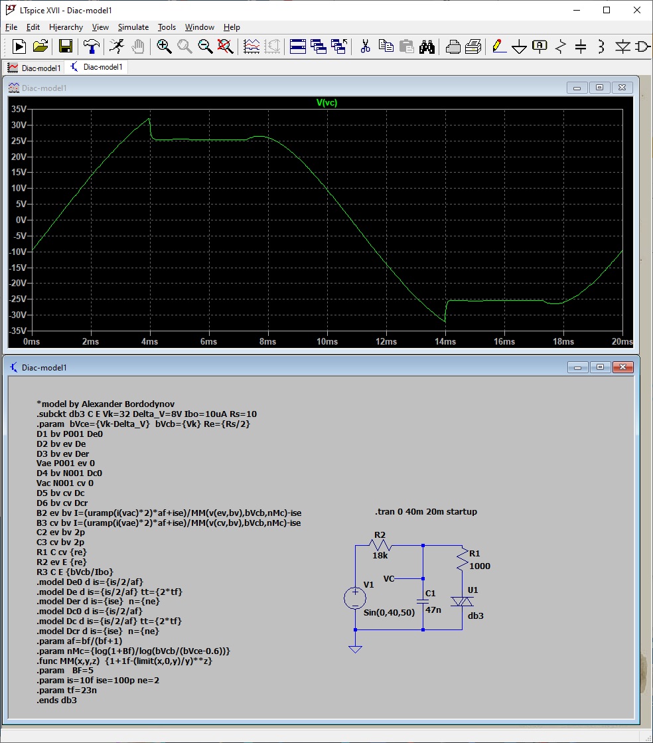Image resolution: width=653 pixels, height=743 pixels.
Task: Click the 10ms time axis label
Action: coord(327,342)
